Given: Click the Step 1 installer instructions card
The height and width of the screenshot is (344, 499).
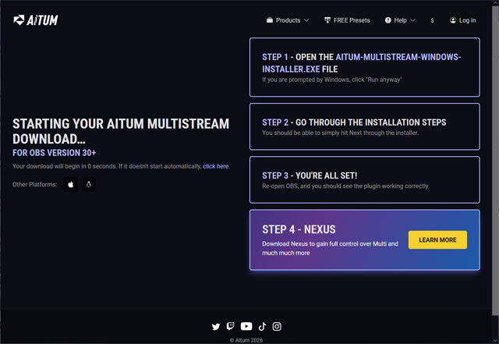Looking at the screenshot, I should [x=365, y=67].
